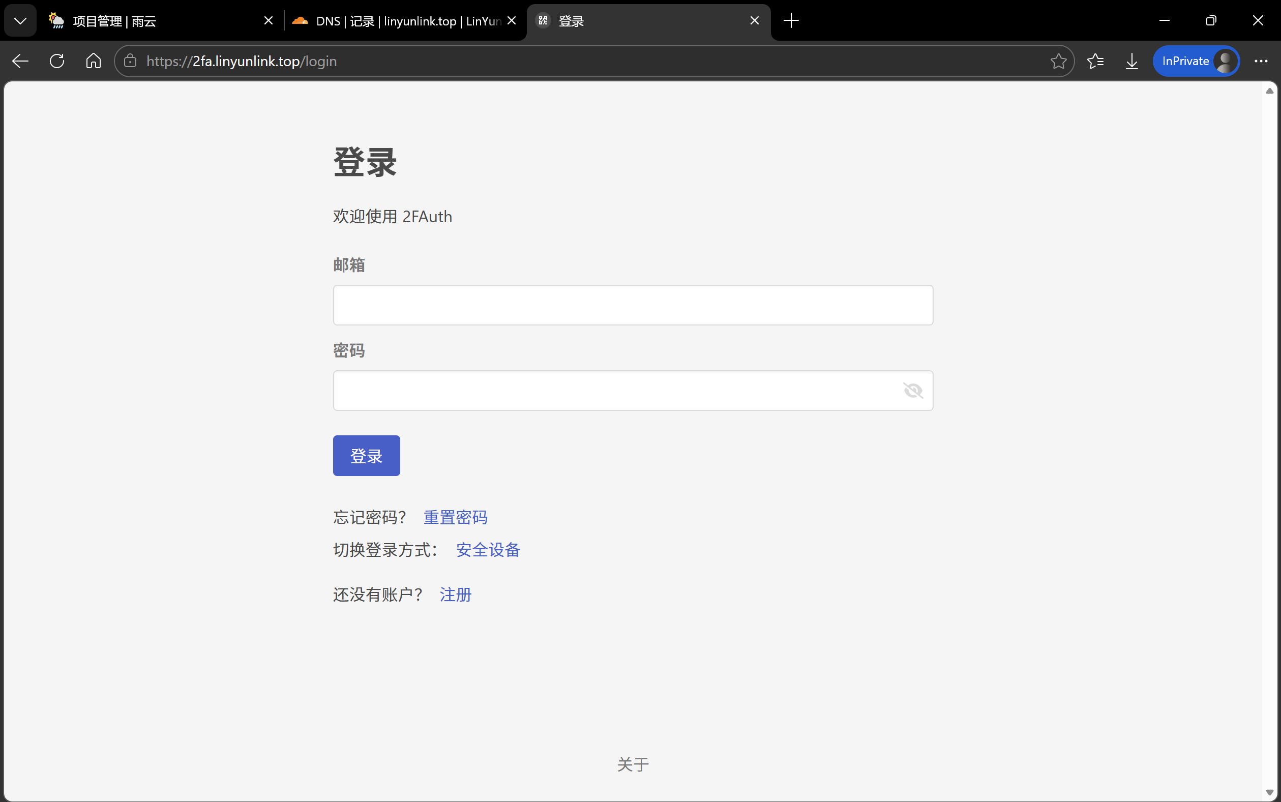The image size is (1281, 802).
Task: Open a new browser tab
Action: [790, 21]
